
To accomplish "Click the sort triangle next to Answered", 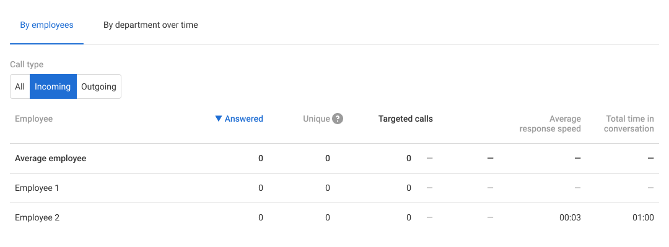I will tap(218, 119).
